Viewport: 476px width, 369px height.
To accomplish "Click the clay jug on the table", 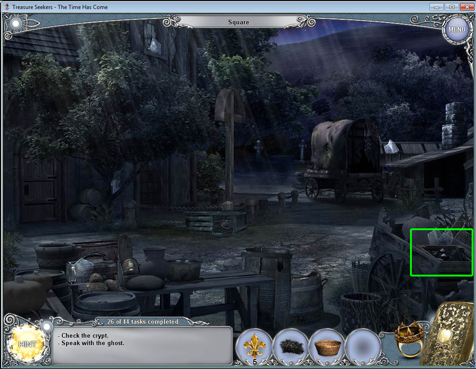I will pos(154,263).
